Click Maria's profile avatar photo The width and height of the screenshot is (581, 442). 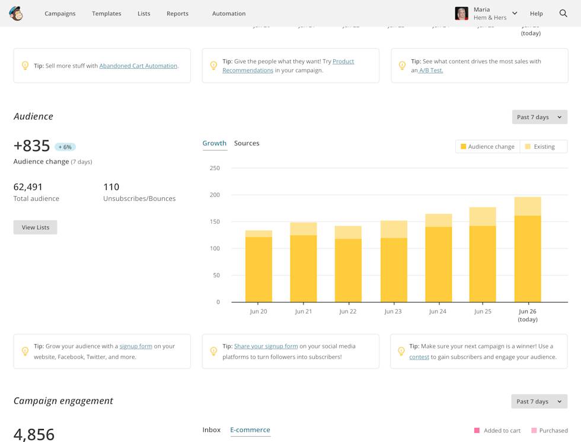[461, 14]
